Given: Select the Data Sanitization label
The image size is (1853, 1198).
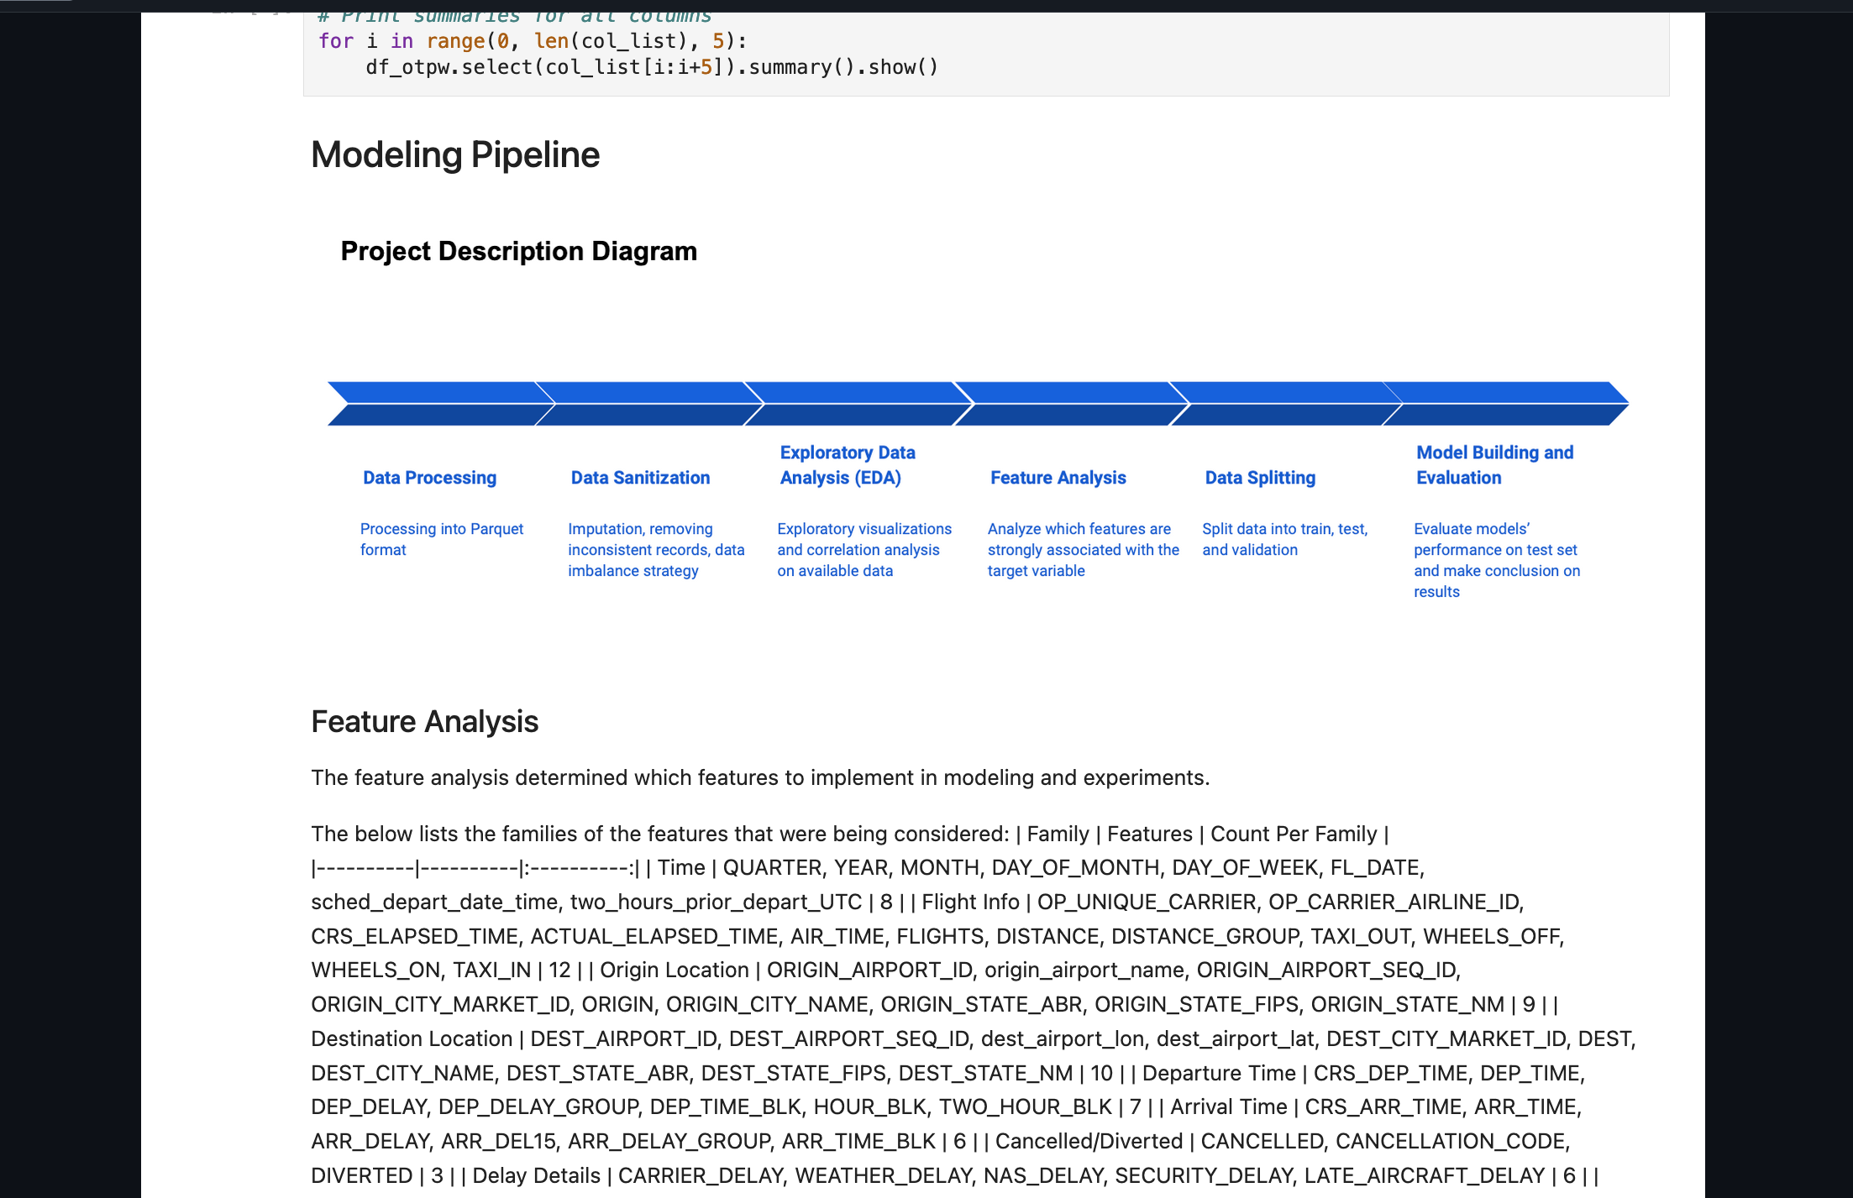Looking at the screenshot, I should tap(640, 478).
